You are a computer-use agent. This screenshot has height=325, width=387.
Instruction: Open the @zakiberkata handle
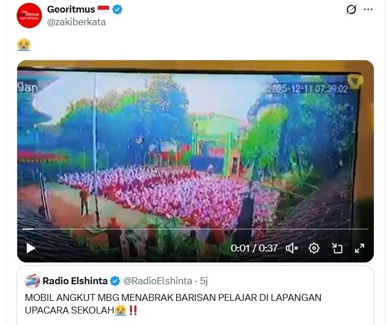[x=76, y=22]
